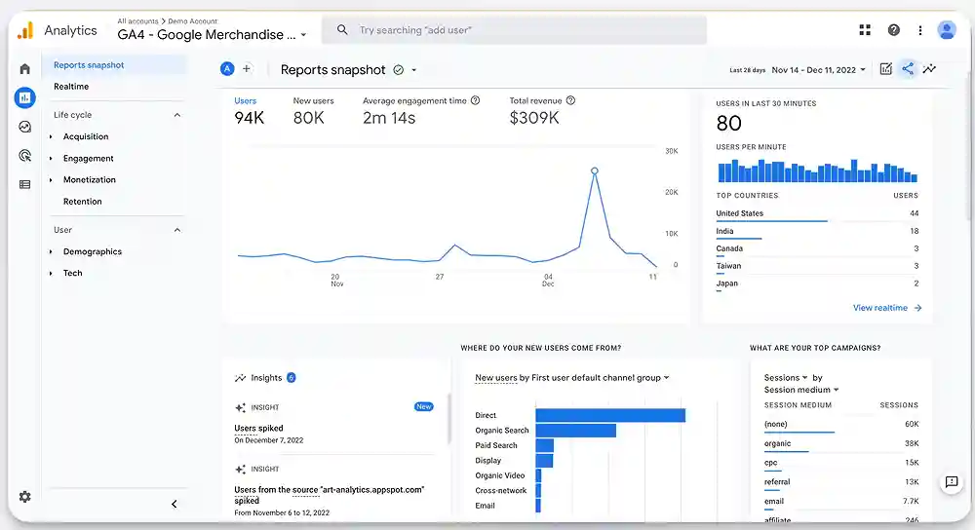Open the 'Users spiked' insight
975x530 pixels.
[x=258, y=428]
